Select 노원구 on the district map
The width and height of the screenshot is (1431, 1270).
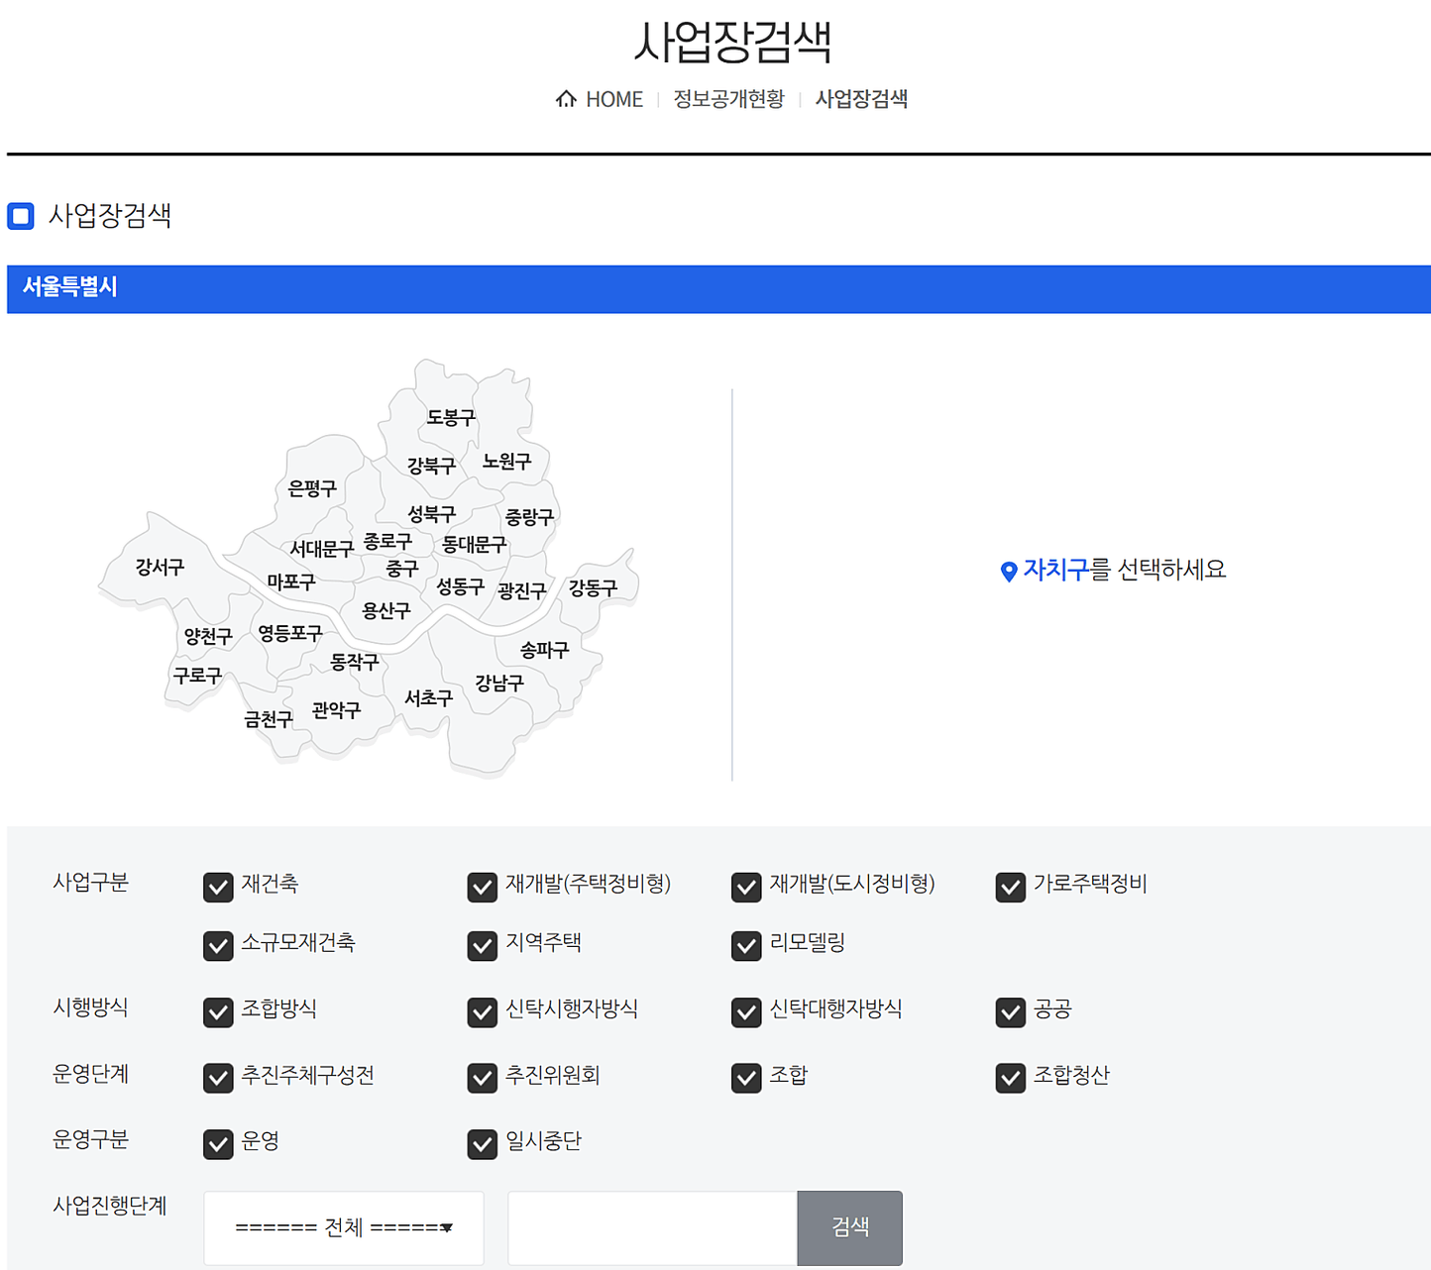point(506,462)
